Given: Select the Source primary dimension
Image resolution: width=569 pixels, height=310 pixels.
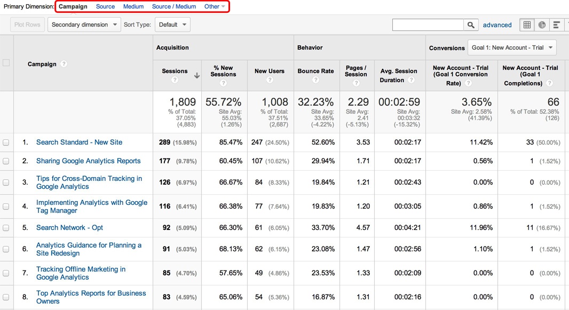Looking at the screenshot, I should 105,6.
